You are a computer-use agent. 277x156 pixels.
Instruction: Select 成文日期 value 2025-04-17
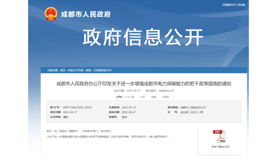(x=70, y=112)
